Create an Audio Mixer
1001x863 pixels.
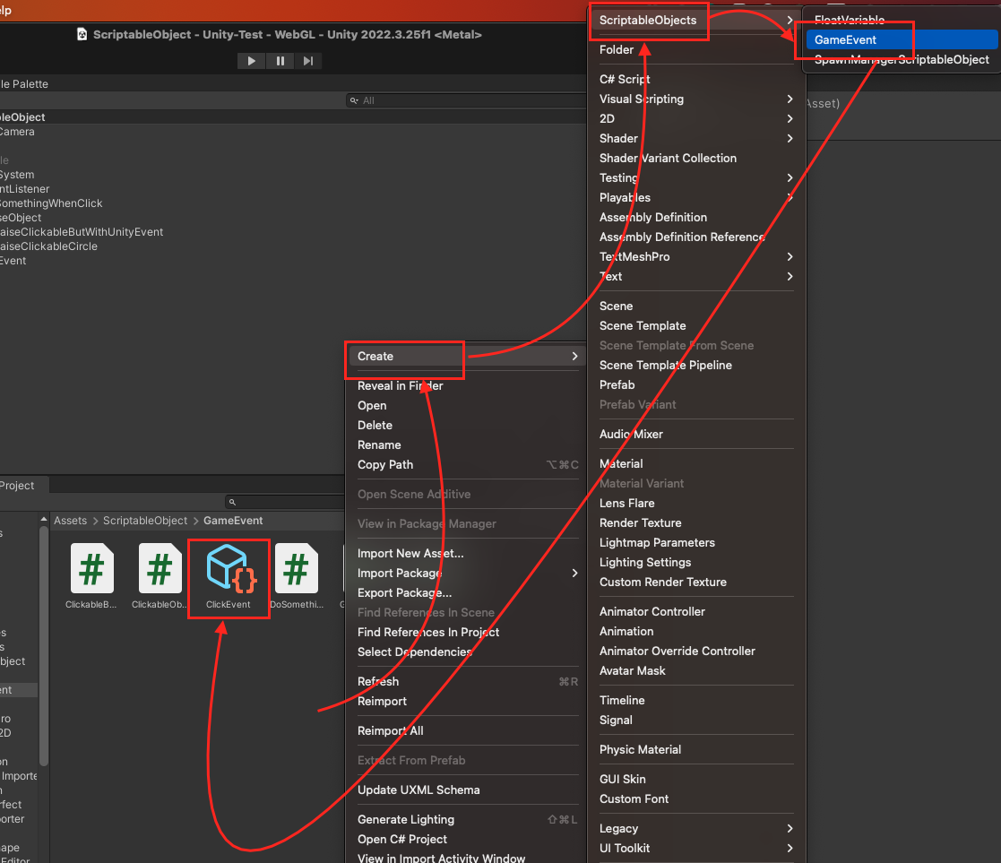[695, 434]
